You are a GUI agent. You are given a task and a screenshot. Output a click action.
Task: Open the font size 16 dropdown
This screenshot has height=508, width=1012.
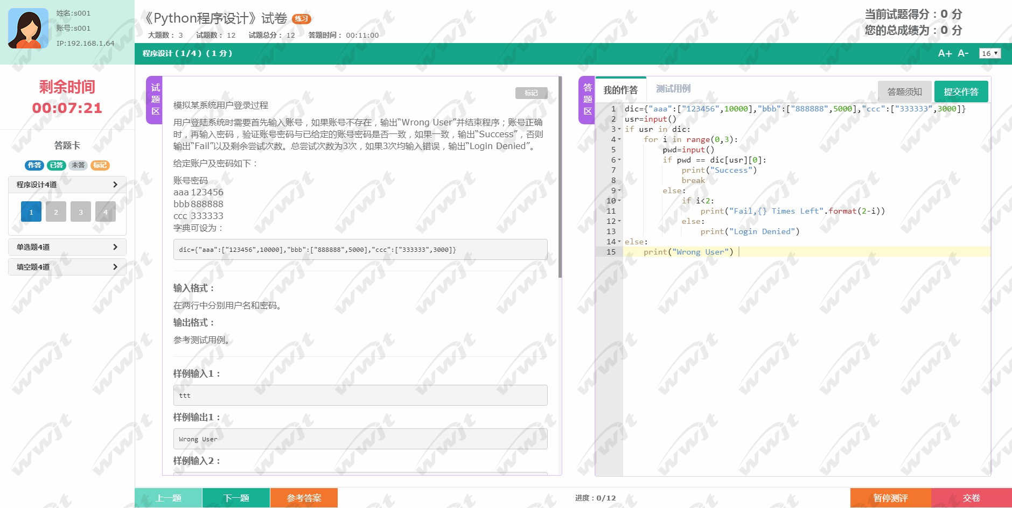click(x=989, y=53)
